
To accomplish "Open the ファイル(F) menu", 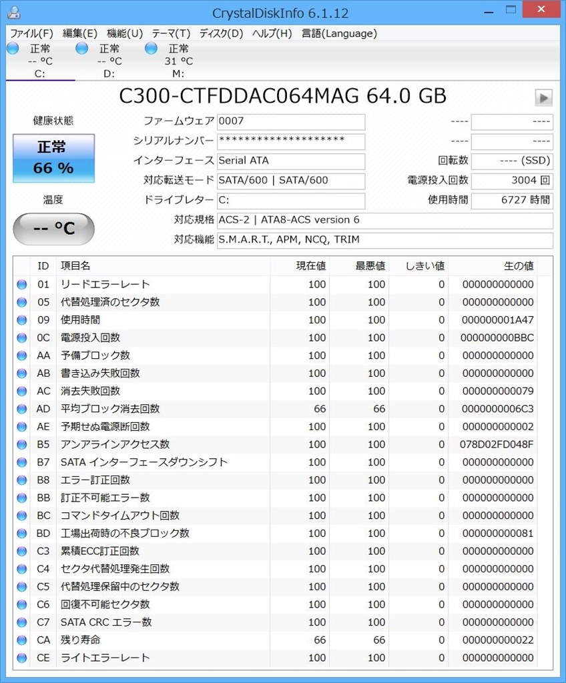I will click(31, 33).
